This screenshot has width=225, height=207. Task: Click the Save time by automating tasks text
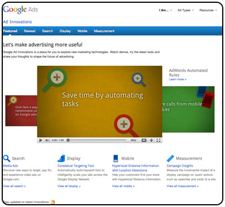pyautogui.click(x=103, y=99)
